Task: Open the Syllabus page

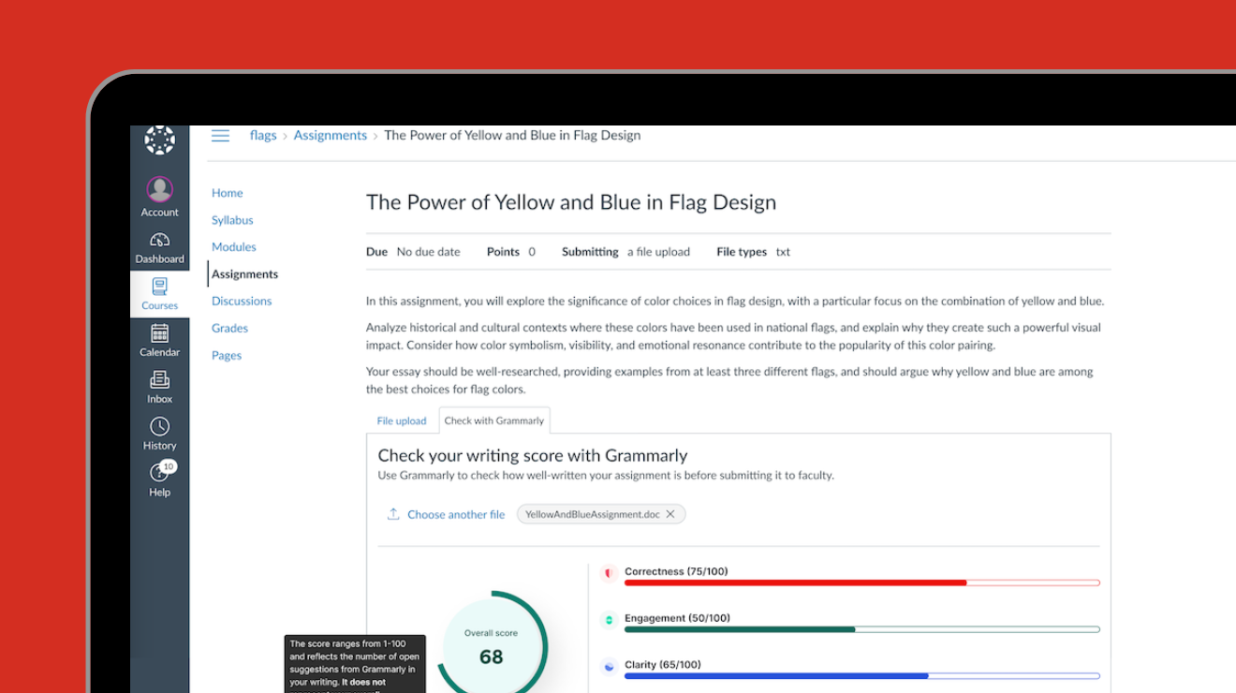Action: tap(232, 220)
